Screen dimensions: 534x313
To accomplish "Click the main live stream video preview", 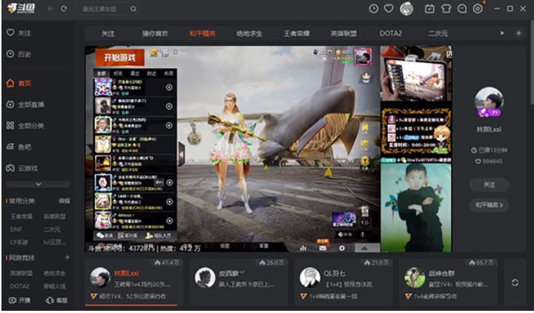I will pos(268,149).
